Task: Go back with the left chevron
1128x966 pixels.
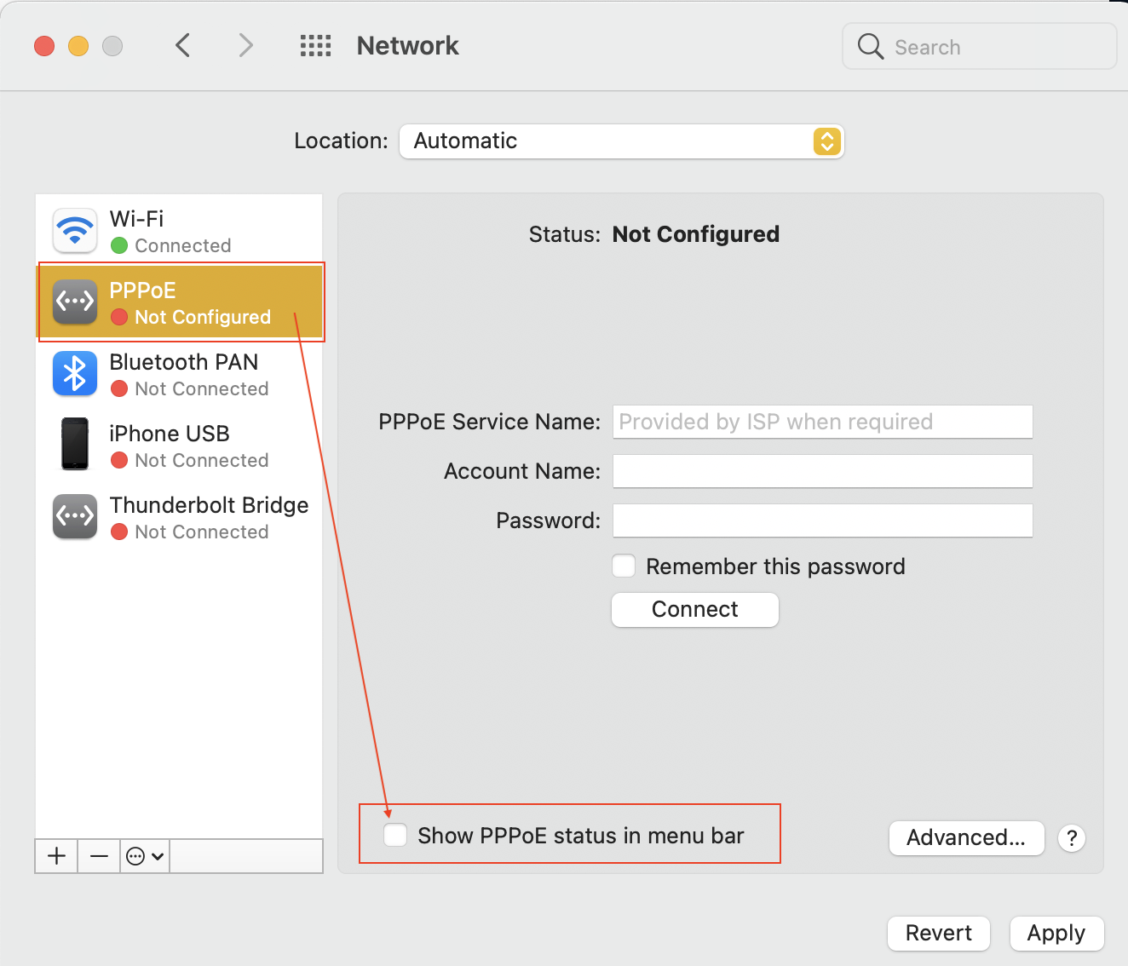Action: pos(182,45)
